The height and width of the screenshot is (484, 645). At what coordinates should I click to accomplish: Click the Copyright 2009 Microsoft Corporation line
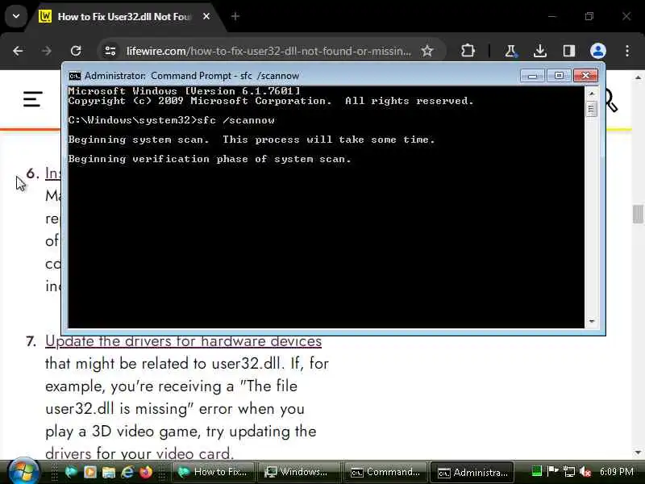(271, 101)
